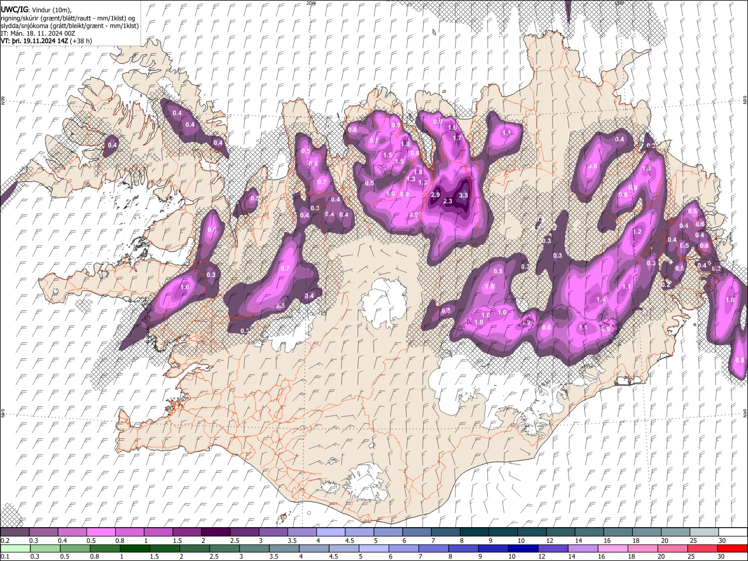
Task: Pick the pink 20–25 rain legend swatch
Action: [672, 548]
